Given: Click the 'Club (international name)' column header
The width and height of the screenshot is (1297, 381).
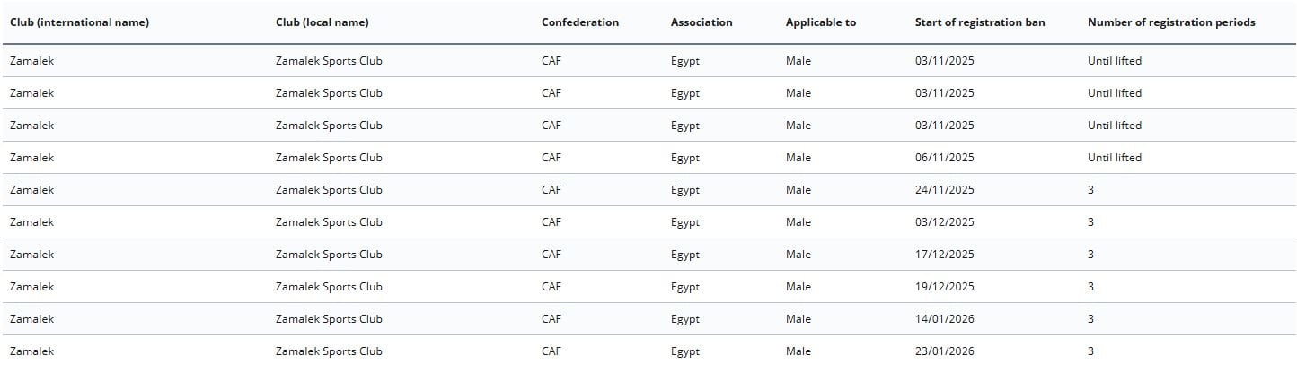Looking at the screenshot, I should pos(79,22).
